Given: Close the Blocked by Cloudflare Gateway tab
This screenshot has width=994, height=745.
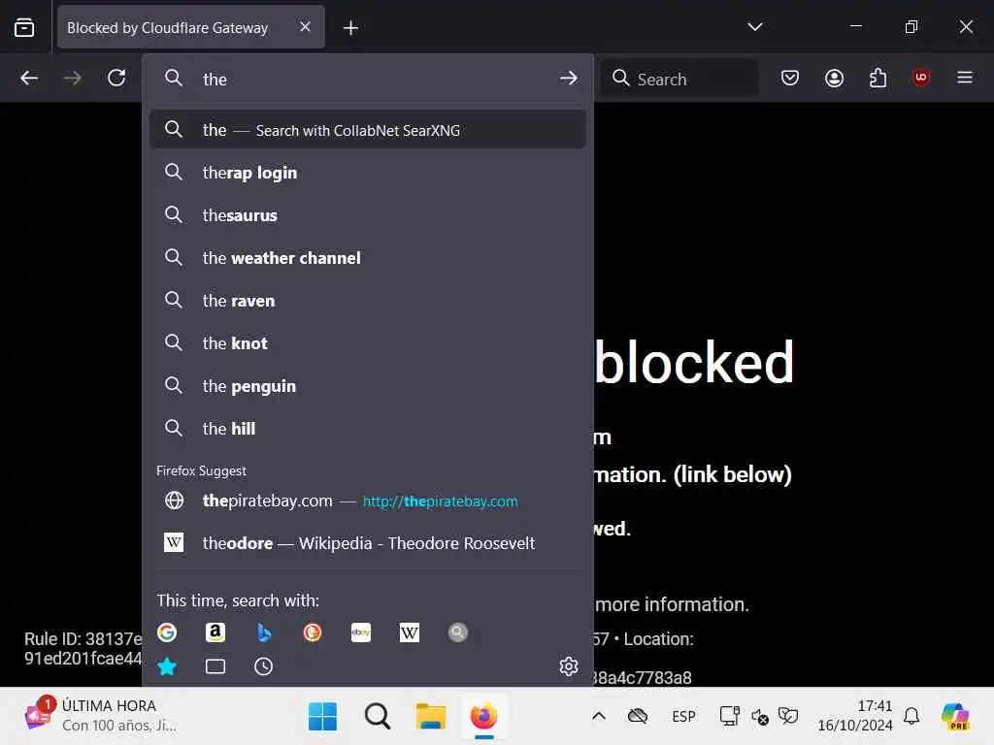Looking at the screenshot, I should [x=305, y=26].
